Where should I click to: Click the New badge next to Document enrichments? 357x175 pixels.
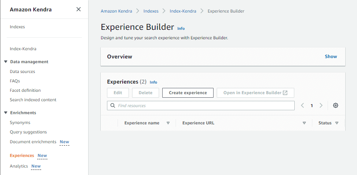(x=64, y=142)
